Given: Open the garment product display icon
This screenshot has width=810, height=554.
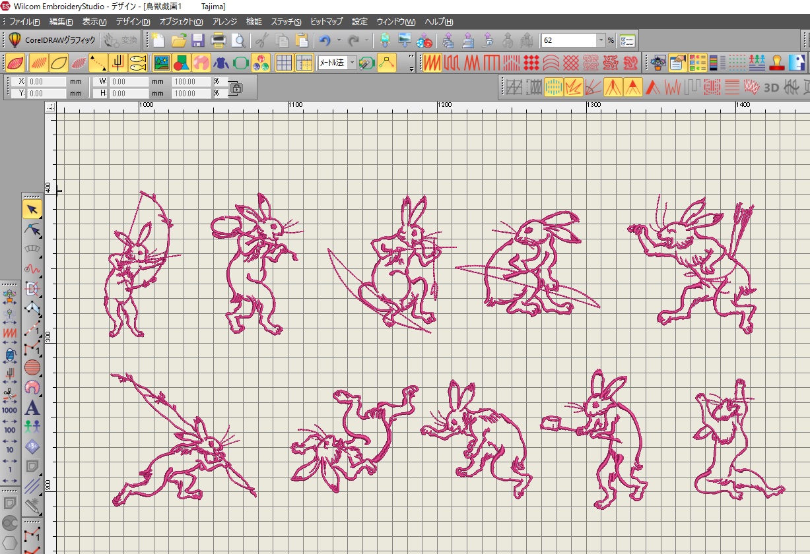Looking at the screenshot, I should click(x=222, y=63).
